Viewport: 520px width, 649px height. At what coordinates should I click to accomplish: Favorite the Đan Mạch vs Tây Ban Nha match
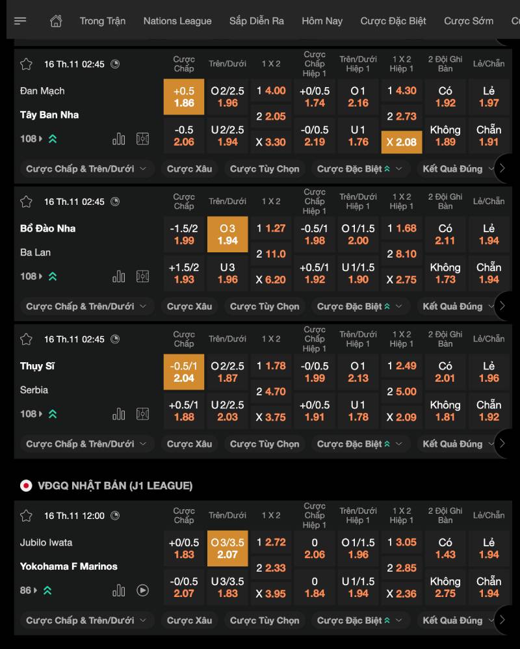(26, 64)
